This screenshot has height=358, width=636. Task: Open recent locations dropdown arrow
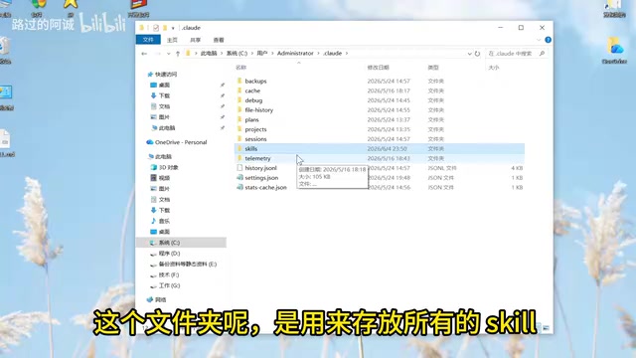[168, 54]
